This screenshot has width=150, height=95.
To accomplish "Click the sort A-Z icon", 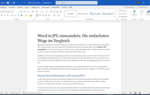I will [x=57, y=11].
